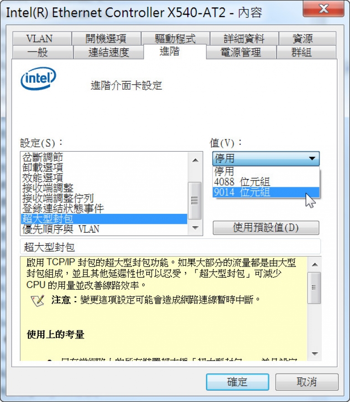Viewport: 350px width, 402px height.
Task: Click the 使用預設值(D) button
Action: (x=266, y=227)
